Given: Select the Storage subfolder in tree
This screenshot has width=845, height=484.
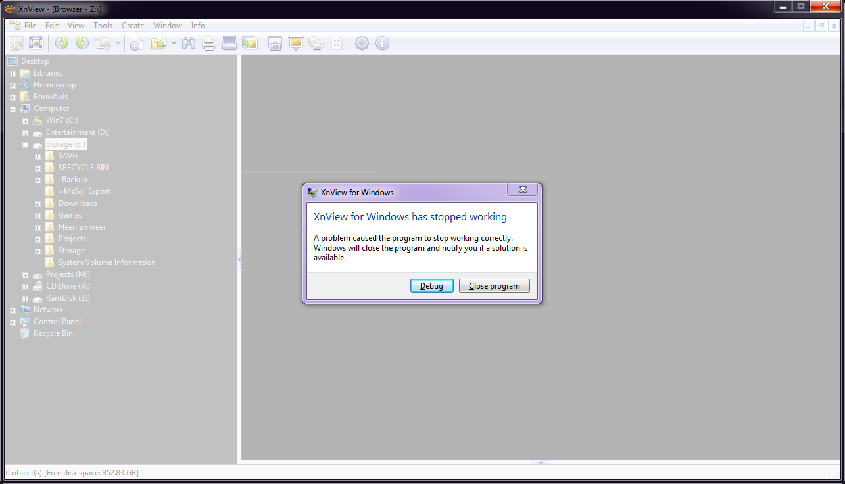Looking at the screenshot, I should (x=72, y=251).
